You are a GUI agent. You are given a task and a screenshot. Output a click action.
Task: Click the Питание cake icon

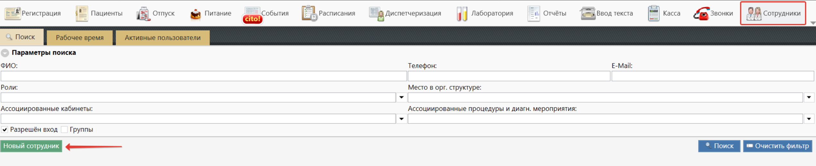[195, 14]
